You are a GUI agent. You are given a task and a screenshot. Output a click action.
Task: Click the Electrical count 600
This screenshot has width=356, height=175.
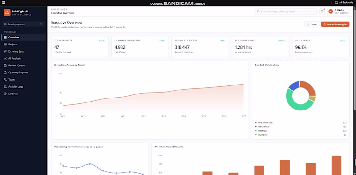pyautogui.click(x=344, y=131)
